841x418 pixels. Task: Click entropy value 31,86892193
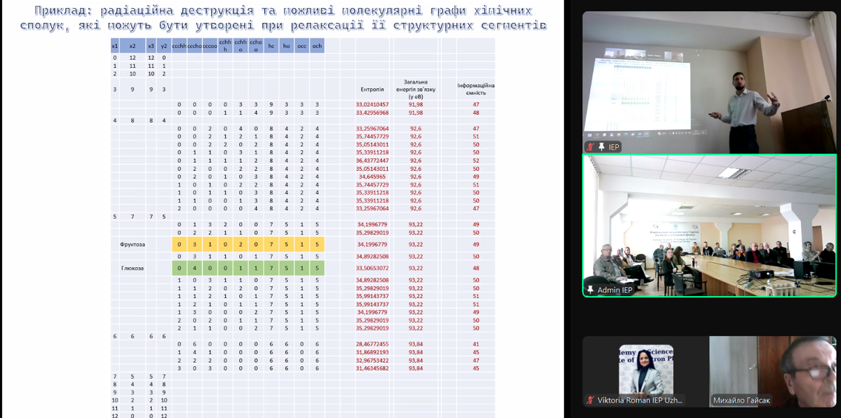(x=372, y=352)
